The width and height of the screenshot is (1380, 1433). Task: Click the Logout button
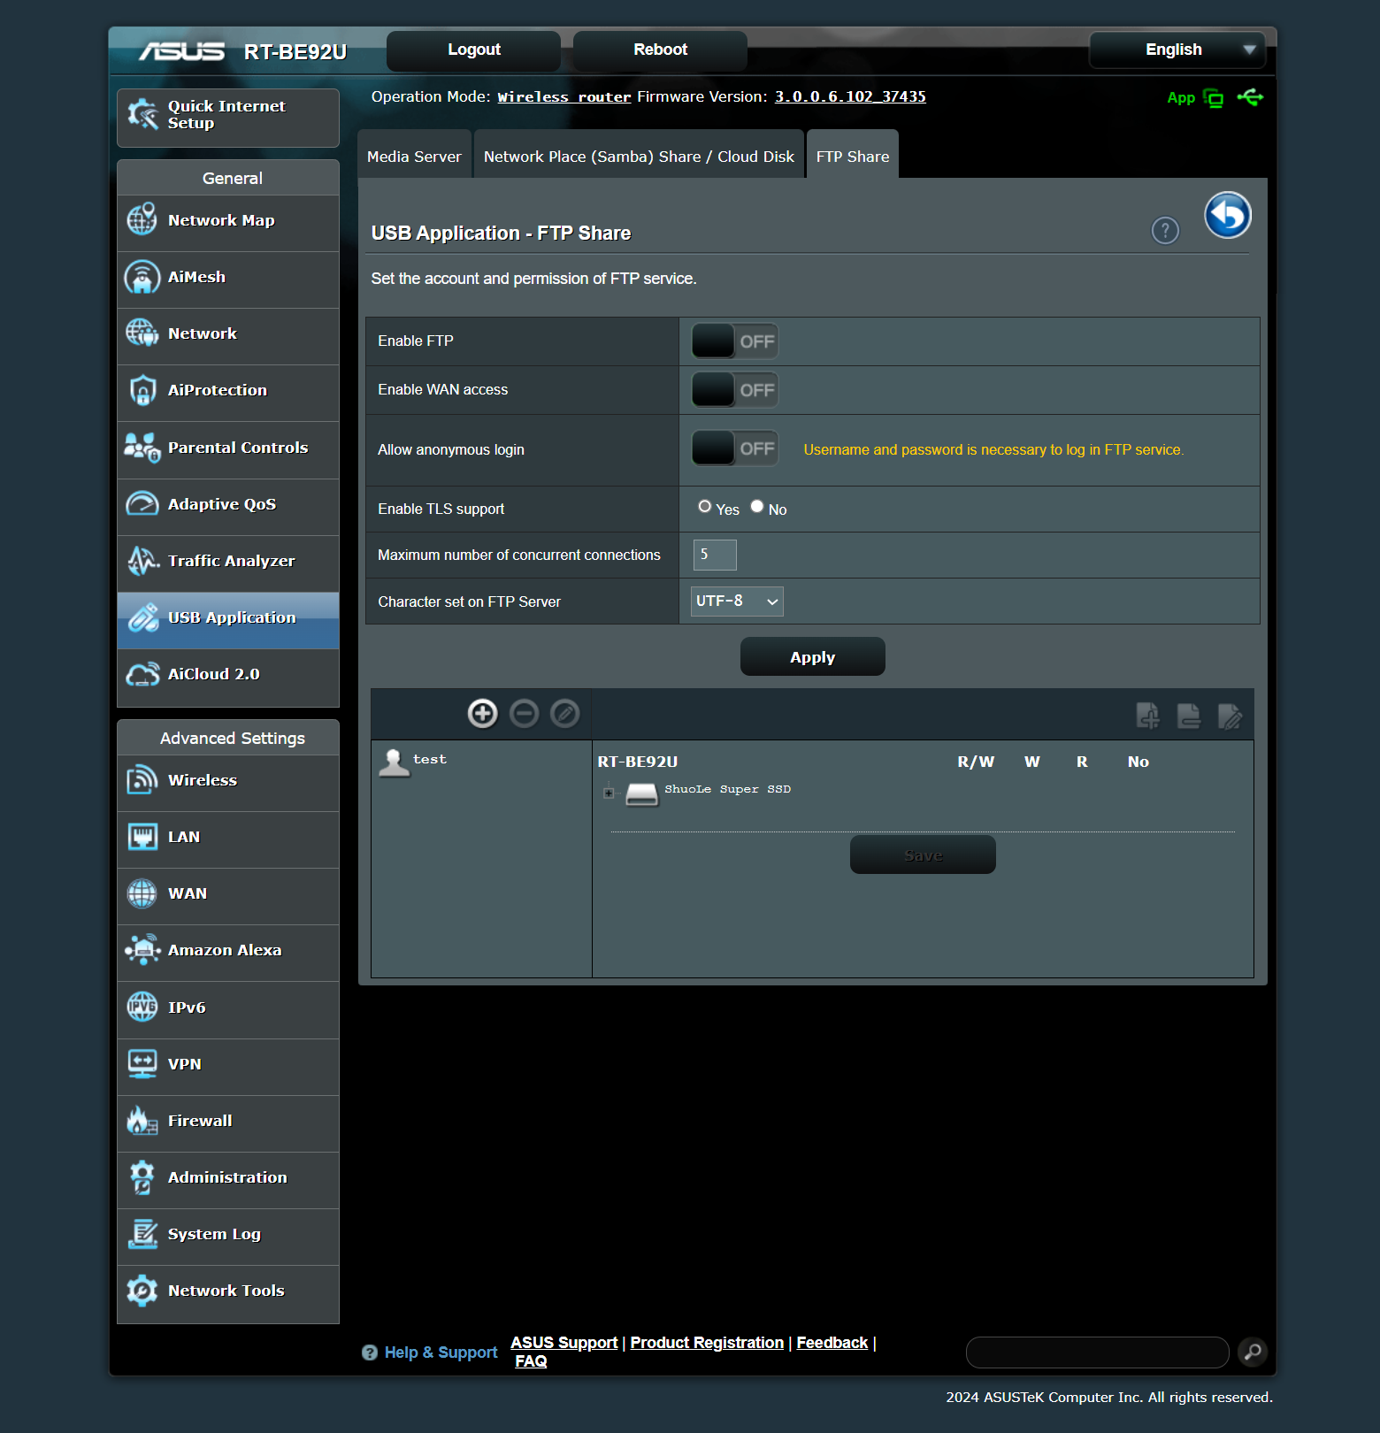click(473, 50)
